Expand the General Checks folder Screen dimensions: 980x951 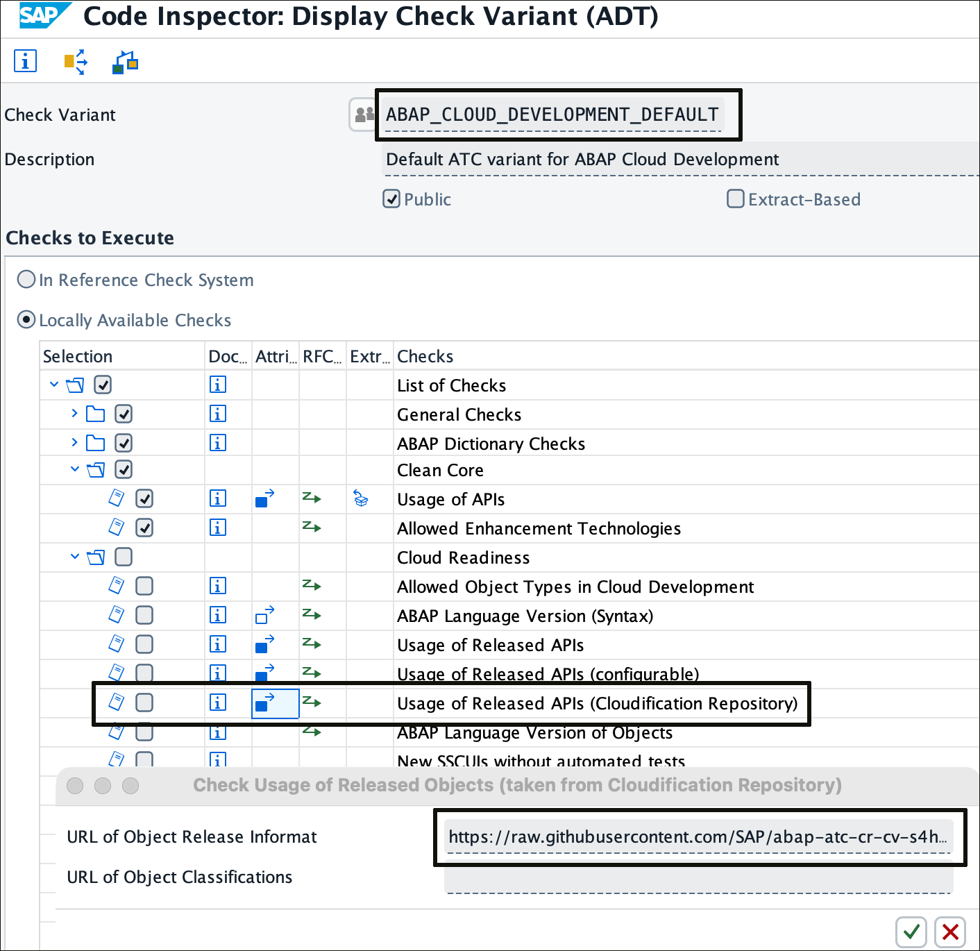click(74, 413)
